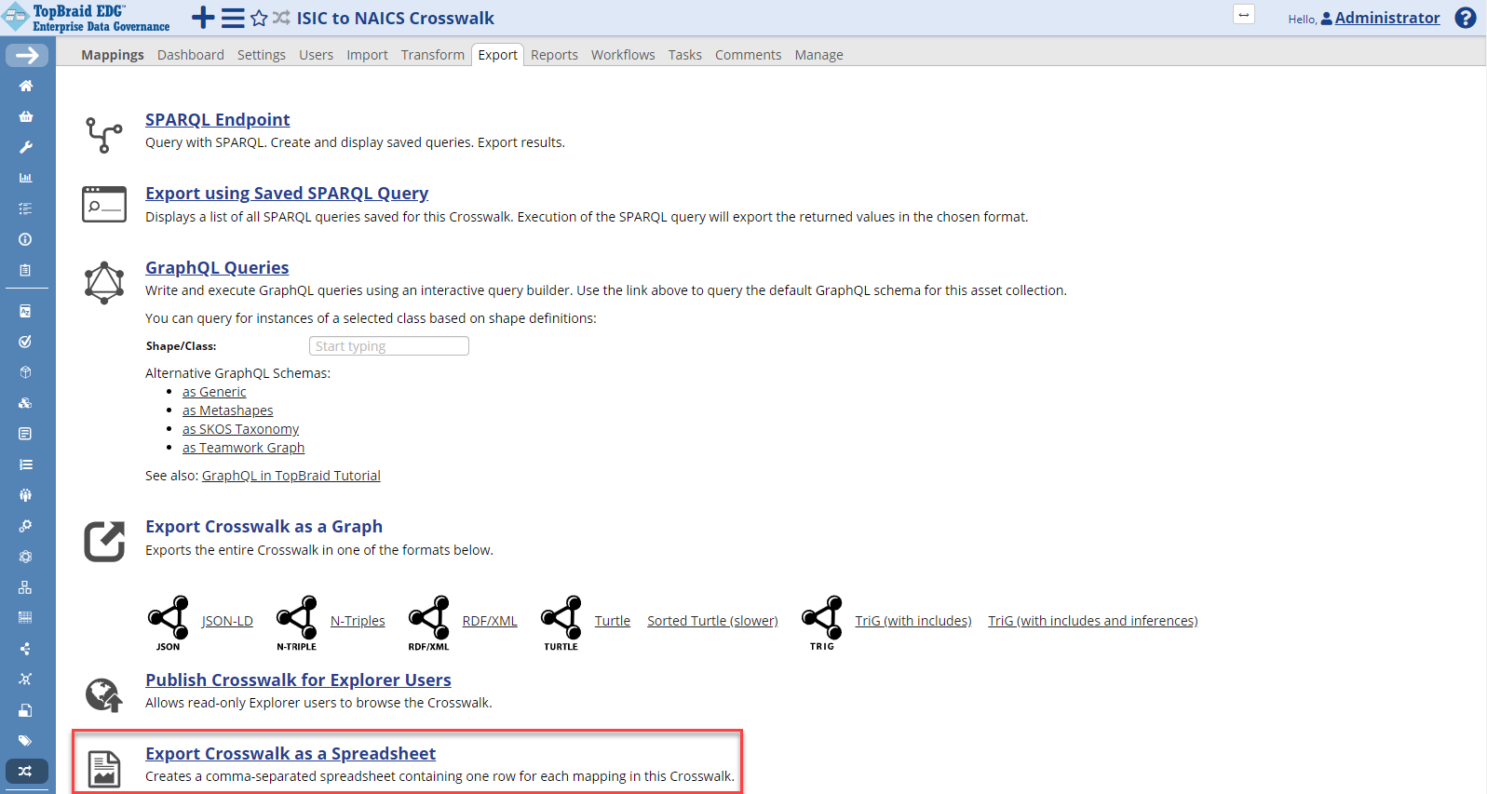The width and height of the screenshot is (1487, 794).
Task: Open the Administrator user menu
Action: click(x=1386, y=18)
